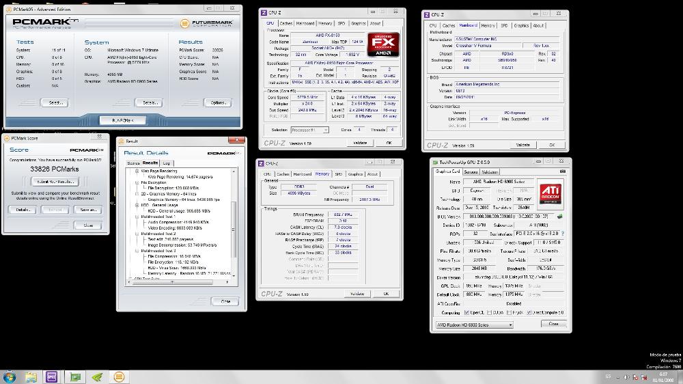
Task: Click the bus interface question mark in GPU-Z
Action: (x=563, y=234)
